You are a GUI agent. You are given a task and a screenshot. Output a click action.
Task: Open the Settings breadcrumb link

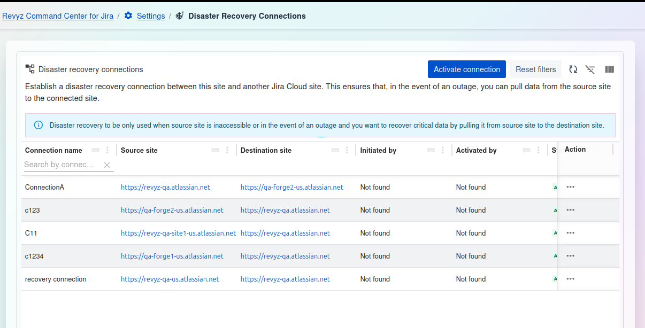click(151, 16)
